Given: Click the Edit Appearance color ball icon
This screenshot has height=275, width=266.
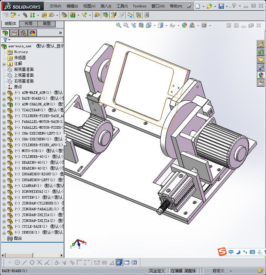Looking at the screenshot, I should click(185, 25).
